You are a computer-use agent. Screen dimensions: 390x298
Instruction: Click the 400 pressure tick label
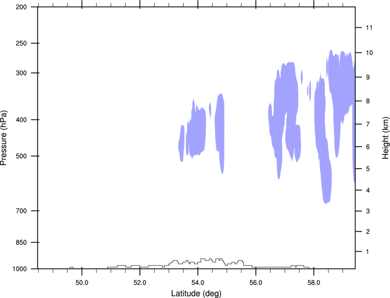[x=22, y=120]
